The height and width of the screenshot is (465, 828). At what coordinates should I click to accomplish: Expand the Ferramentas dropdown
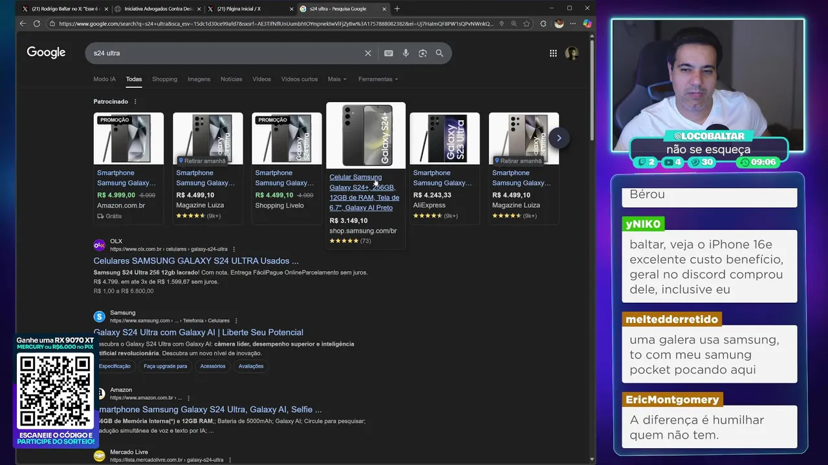(378, 79)
